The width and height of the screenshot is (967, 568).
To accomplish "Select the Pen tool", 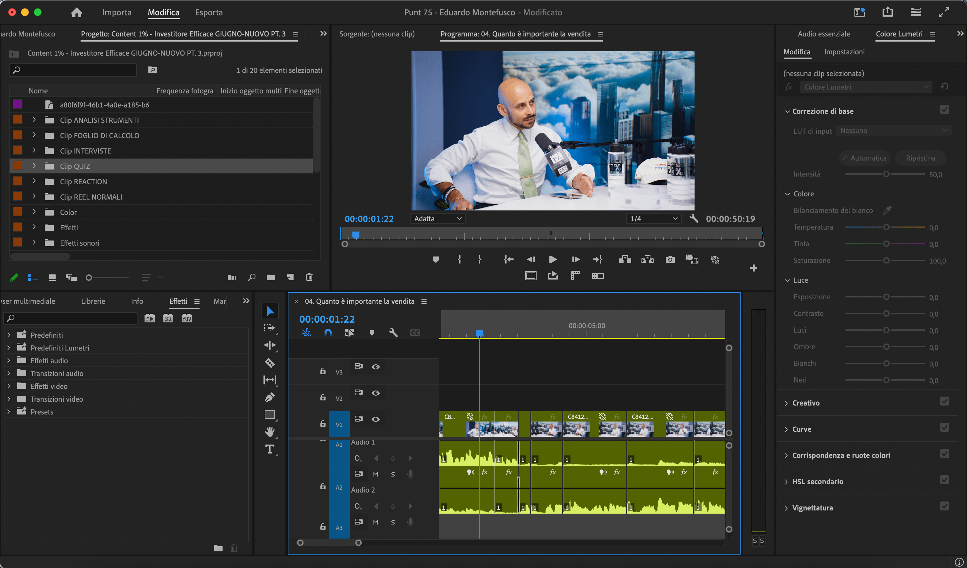I will (x=270, y=397).
